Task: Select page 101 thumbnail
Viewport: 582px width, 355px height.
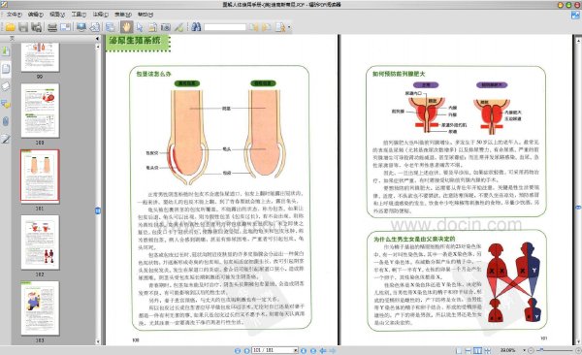Action: [40, 177]
